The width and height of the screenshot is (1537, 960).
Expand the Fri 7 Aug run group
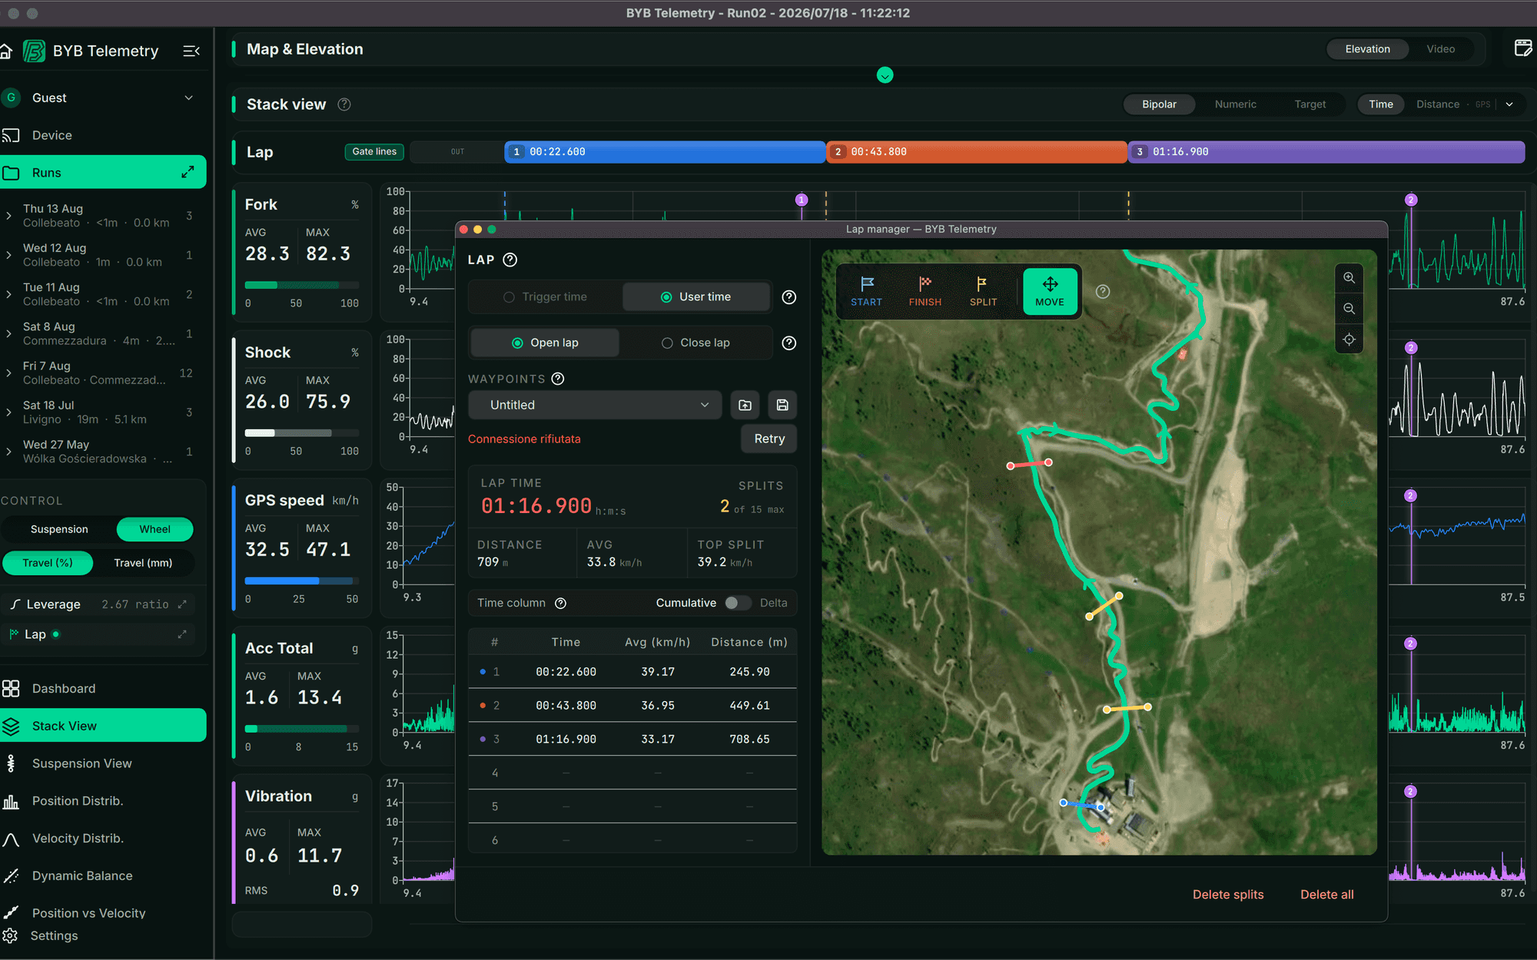click(x=8, y=373)
